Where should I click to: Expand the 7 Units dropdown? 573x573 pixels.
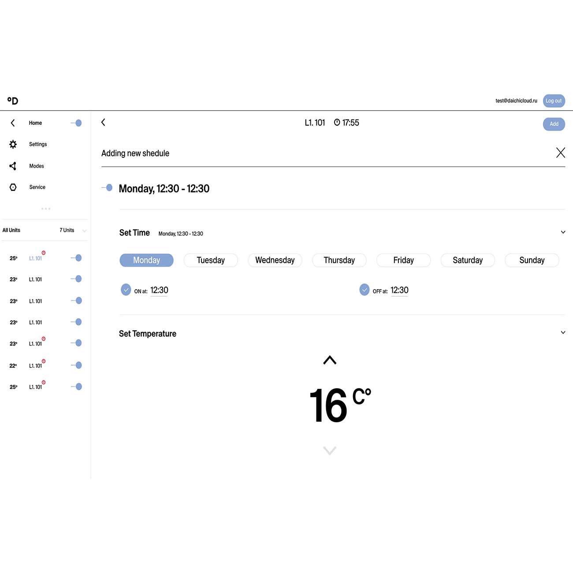pyautogui.click(x=84, y=231)
